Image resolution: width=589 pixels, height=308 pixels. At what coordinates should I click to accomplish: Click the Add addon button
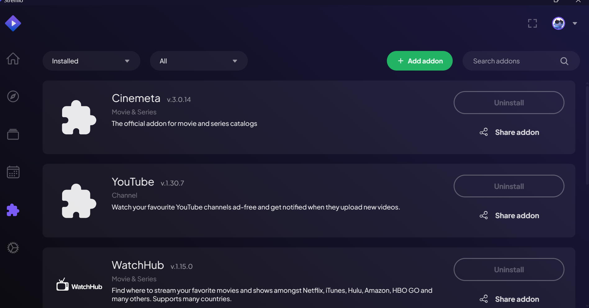click(419, 61)
